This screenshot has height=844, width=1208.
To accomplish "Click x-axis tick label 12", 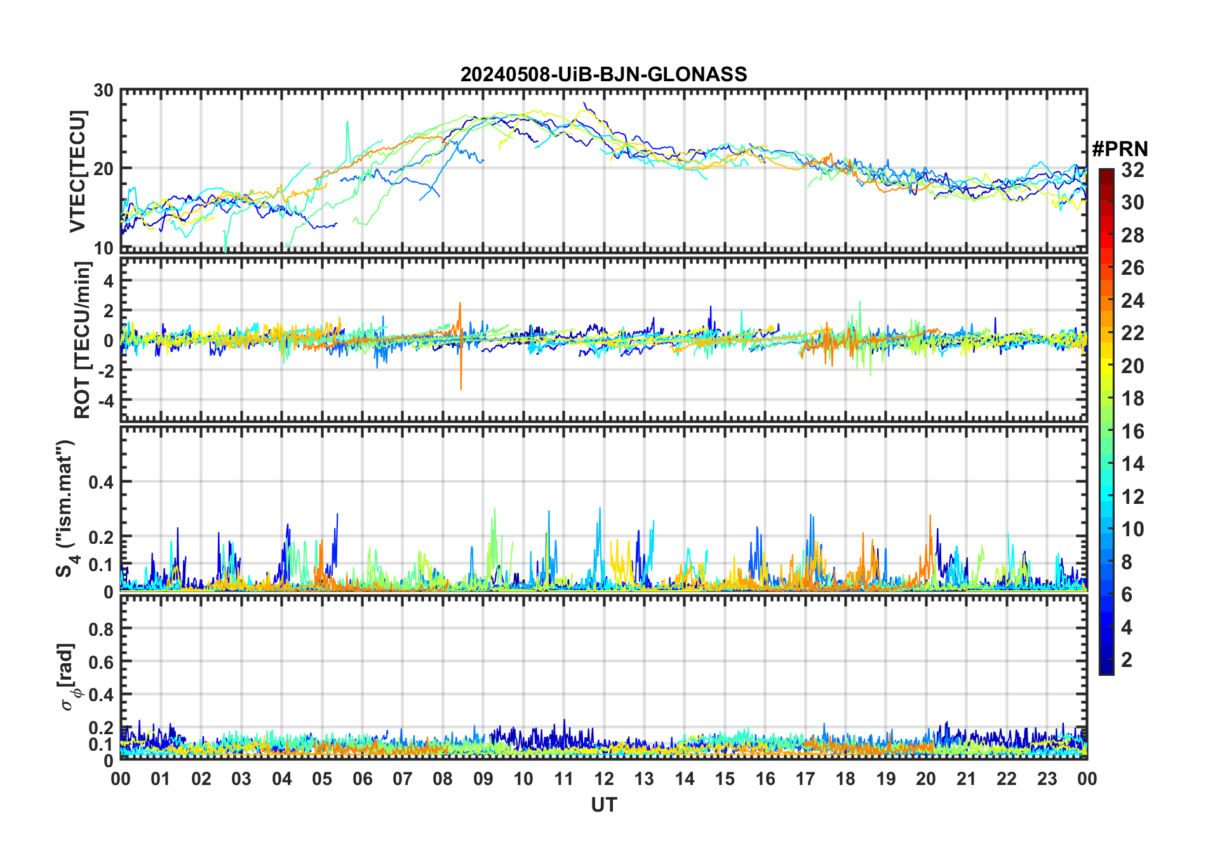I will [x=604, y=779].
